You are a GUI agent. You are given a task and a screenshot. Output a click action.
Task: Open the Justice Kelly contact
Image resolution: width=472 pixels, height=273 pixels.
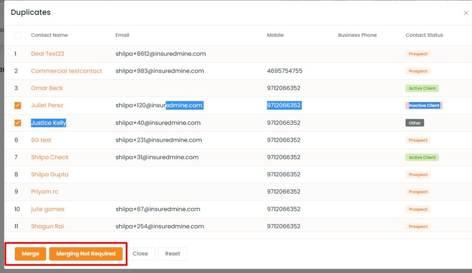tap(48, 122)
